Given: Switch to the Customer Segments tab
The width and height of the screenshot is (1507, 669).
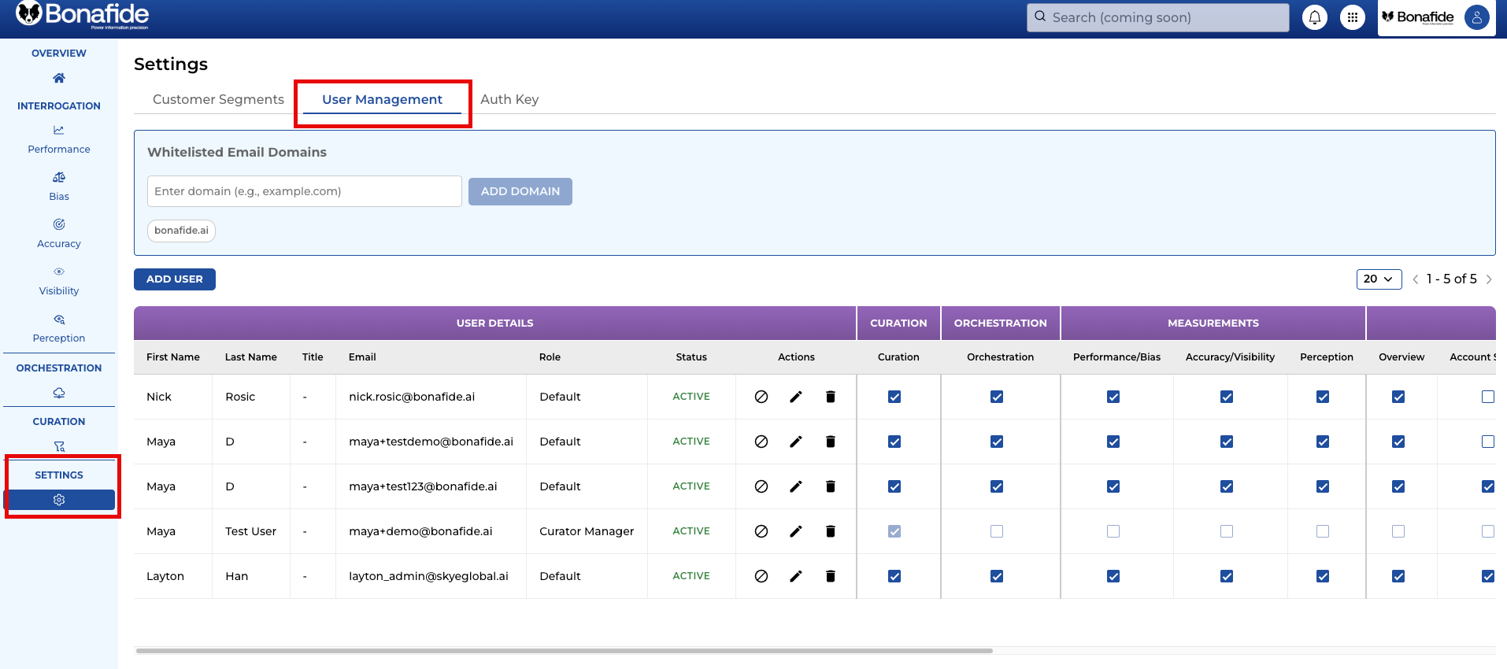Looking at the screenshot, I should [x=218, y=99].
